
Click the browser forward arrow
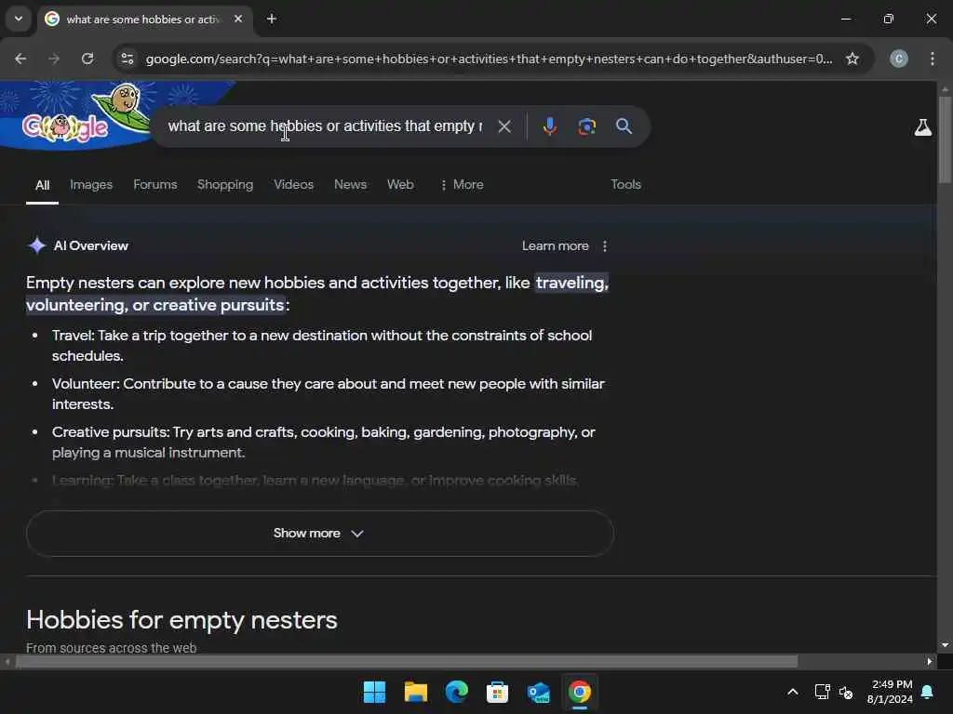coord(54,59)
